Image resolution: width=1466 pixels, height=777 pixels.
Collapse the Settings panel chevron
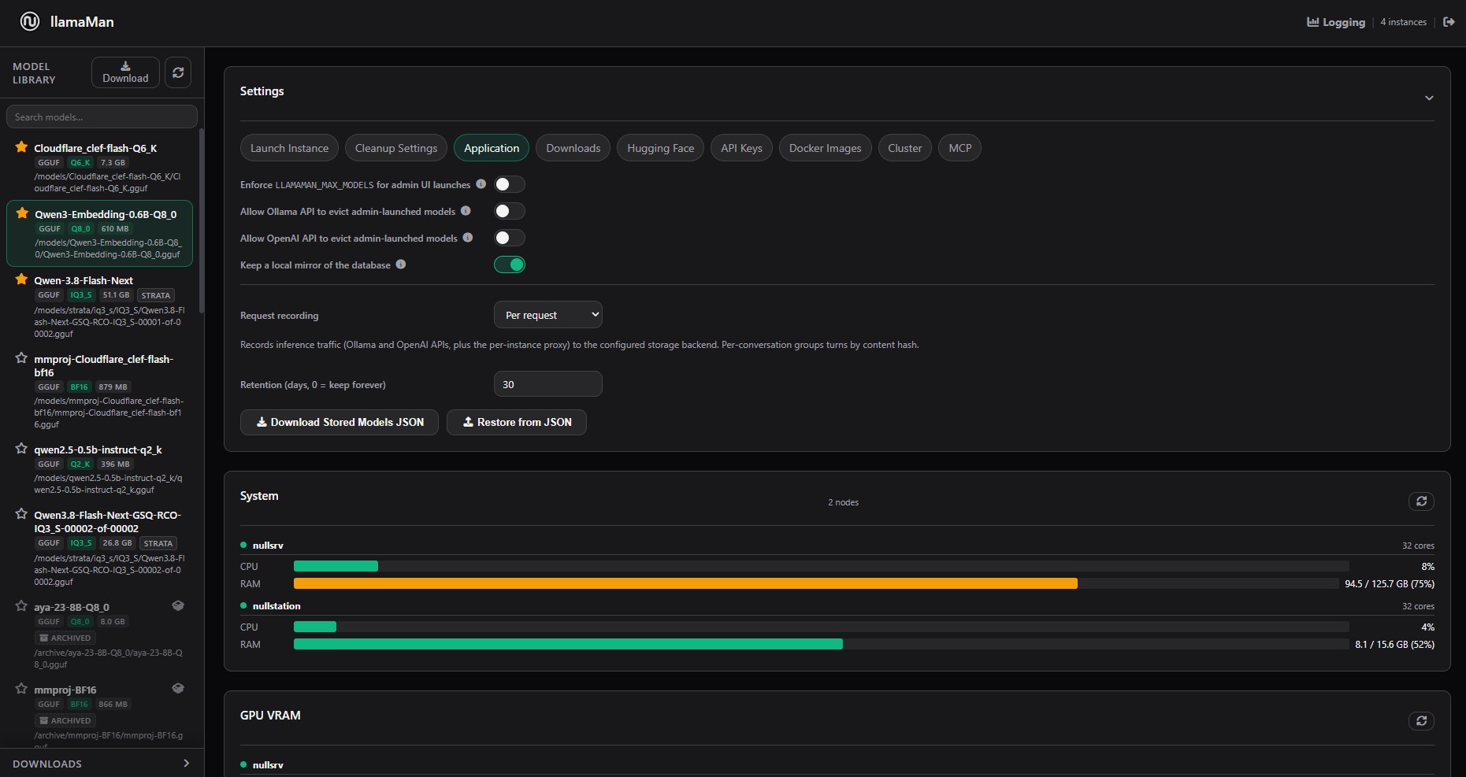point(1429,98)
